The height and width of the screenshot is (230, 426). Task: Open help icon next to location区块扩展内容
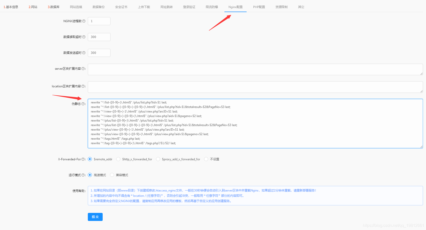[83, 86]
